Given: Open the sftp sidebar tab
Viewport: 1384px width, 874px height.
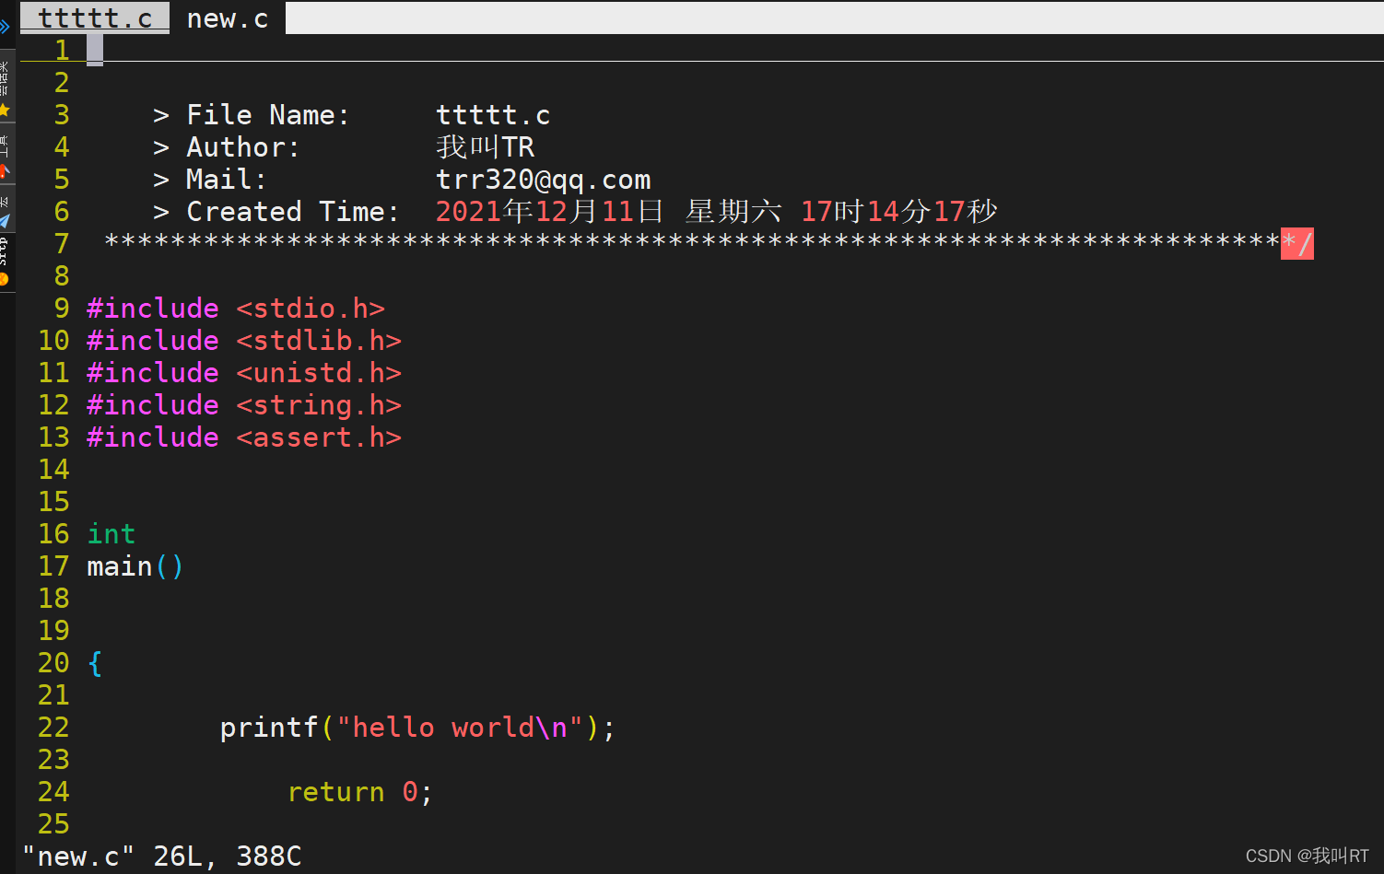Looking at the screenshot, I should pos(6,262).
